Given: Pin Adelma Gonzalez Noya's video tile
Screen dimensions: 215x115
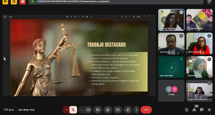Looking at the screenshot, I should point(165,20).
